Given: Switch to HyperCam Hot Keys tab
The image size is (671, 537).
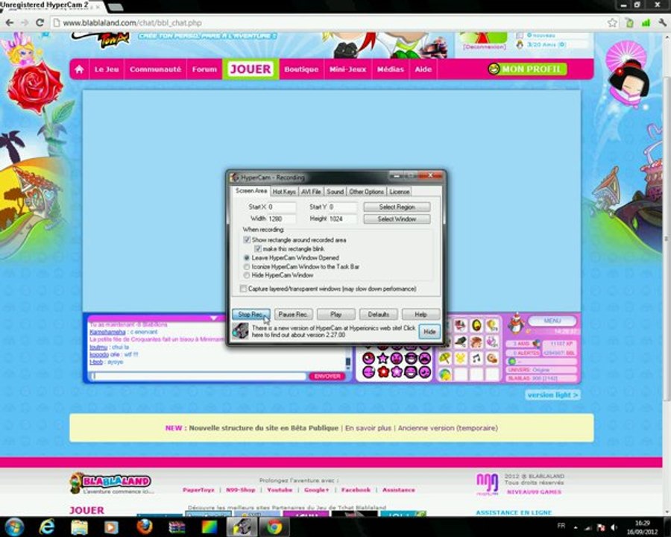Looking at the screenshot, I should coord(284,192).
